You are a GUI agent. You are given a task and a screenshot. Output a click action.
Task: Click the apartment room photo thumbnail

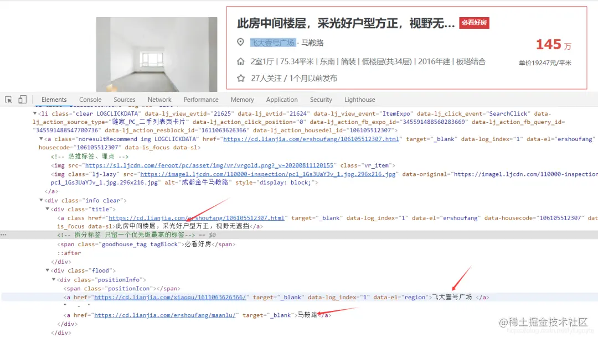tap(157, 54)
